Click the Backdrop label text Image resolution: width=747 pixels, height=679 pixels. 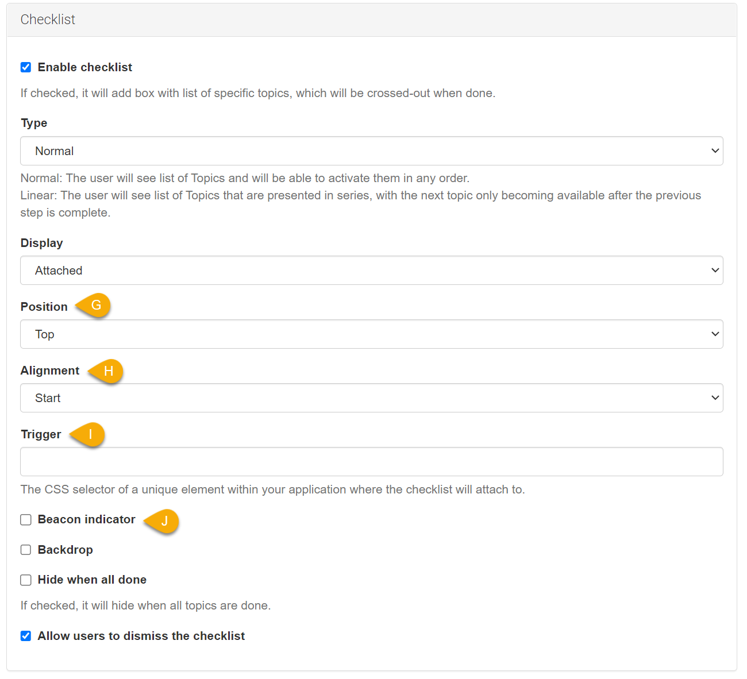point(66,550)
